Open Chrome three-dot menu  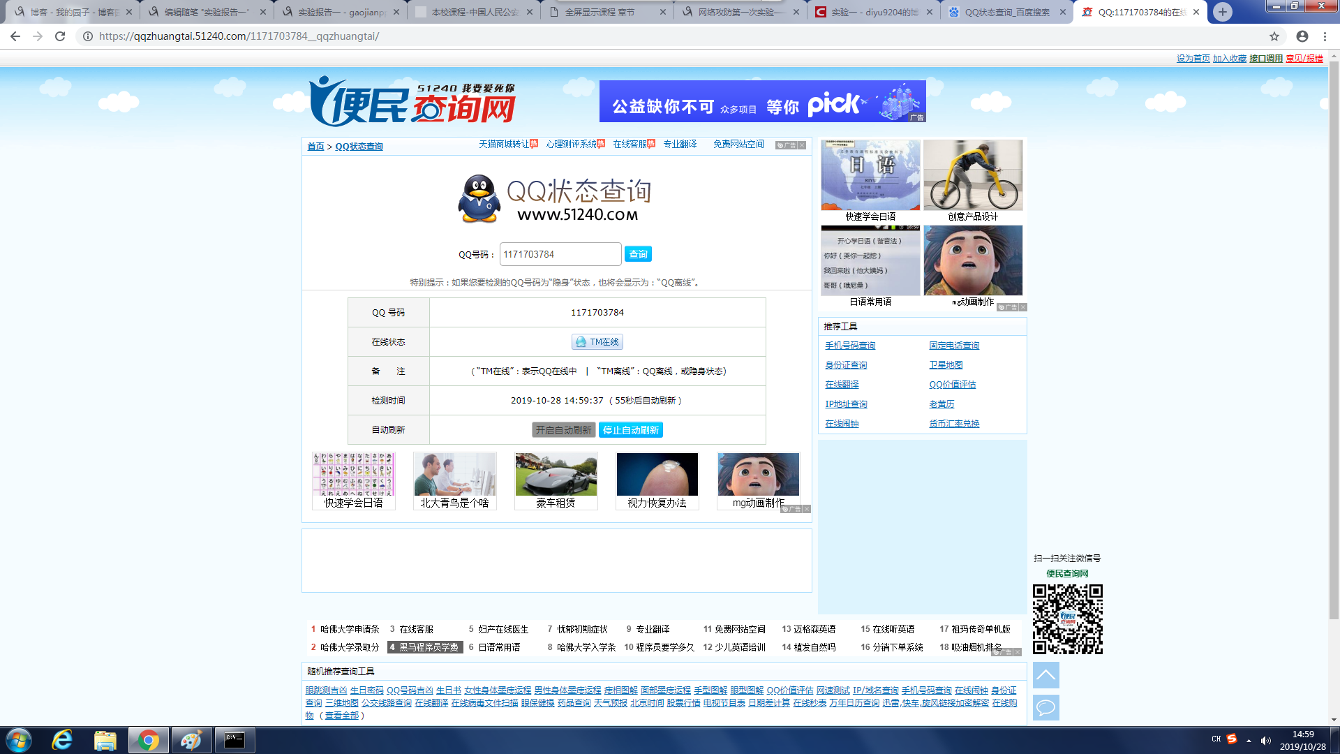(x=1325, y=36)
